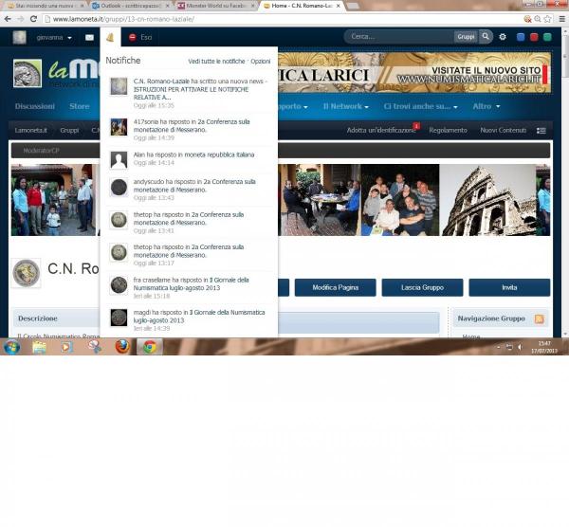569x527 pixels.
Task: Expand the Altro dropdown menu
Action: [486, 106]
